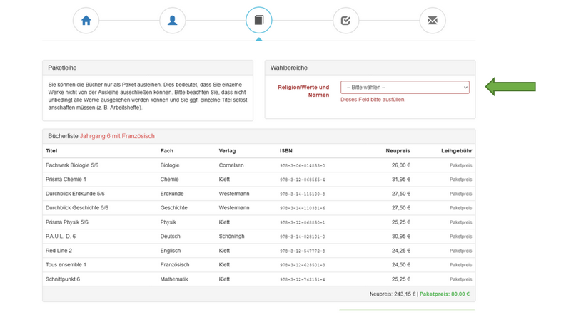The width and height of the screenshot is (571, 322).
Task: Jump to the checklist confirmation step icon
Action: pos(345,21)
